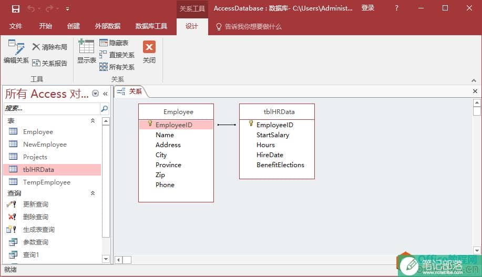This screenshot has width=482, height=277.
Task: Switch to the 外部数据 ribbon tab
Action: click(108, 26)
